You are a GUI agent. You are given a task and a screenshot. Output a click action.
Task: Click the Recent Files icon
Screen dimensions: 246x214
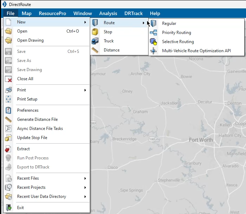coord(9,178)
